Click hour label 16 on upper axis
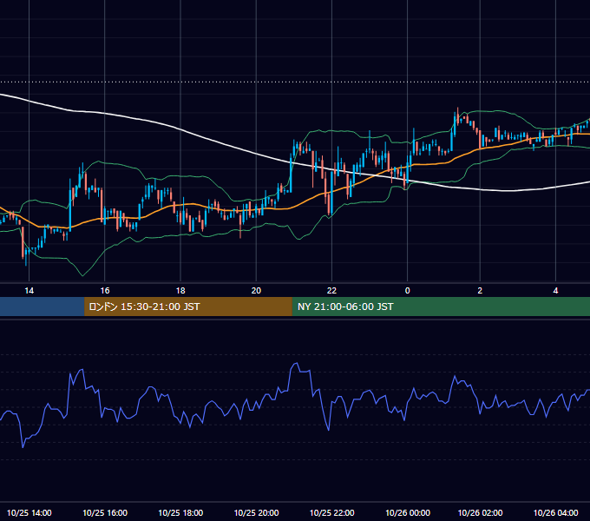 click(105, 290)
